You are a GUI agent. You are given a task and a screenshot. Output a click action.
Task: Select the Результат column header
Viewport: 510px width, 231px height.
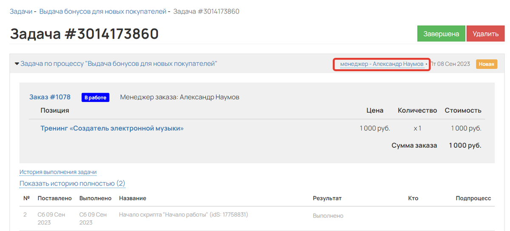pos(327,198)
